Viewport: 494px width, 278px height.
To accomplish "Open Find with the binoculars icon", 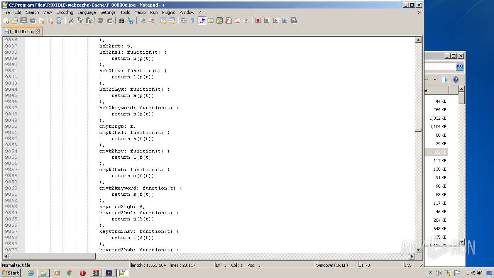I will point(122,20).
